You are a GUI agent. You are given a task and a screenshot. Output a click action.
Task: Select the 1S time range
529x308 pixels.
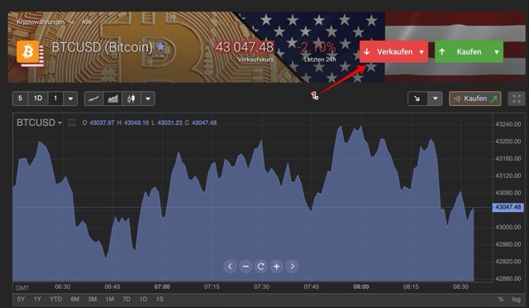pos(160,299)
